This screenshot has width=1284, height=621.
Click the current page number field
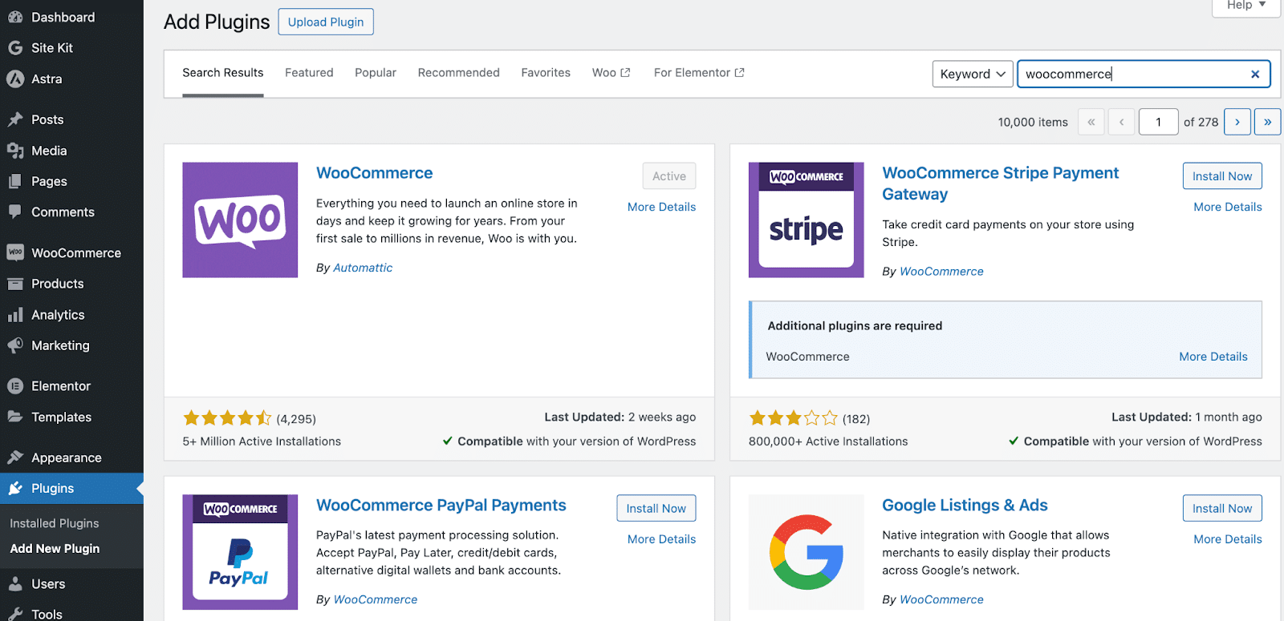[1158, 122]
